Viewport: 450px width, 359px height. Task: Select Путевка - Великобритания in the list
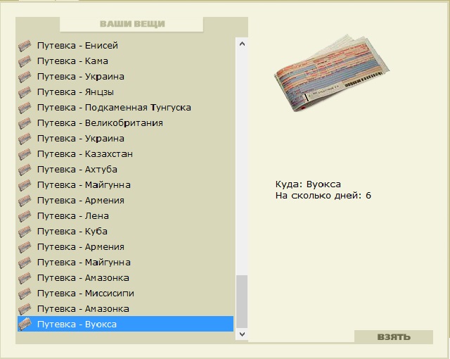tap(100, 123)
